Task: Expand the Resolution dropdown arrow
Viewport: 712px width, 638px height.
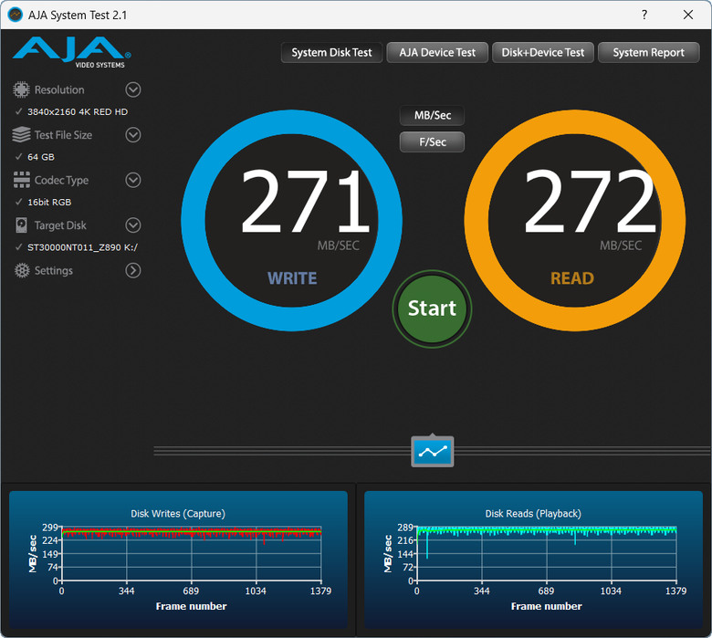Action: [133, 90]
